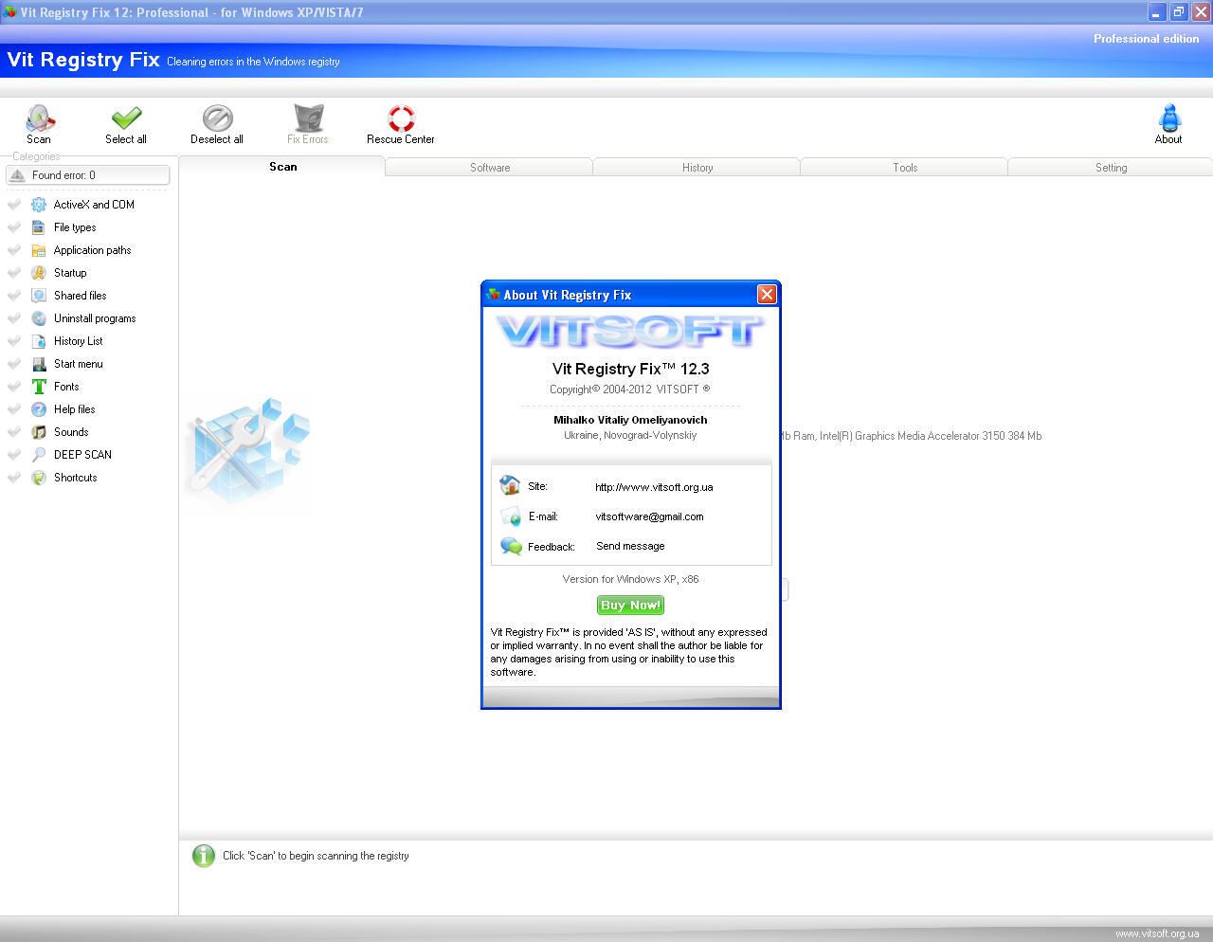Click the History List category icon
This screenshot has width=1213, height=942.
(39, 341)
